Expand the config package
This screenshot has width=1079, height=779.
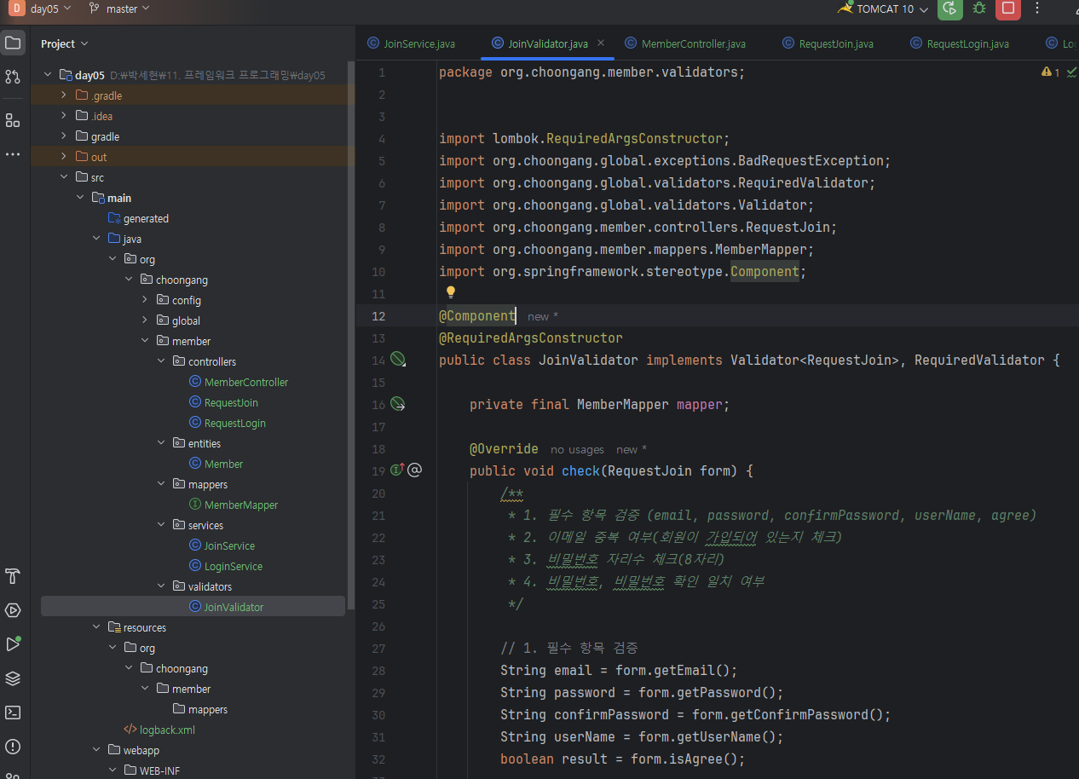144,300
